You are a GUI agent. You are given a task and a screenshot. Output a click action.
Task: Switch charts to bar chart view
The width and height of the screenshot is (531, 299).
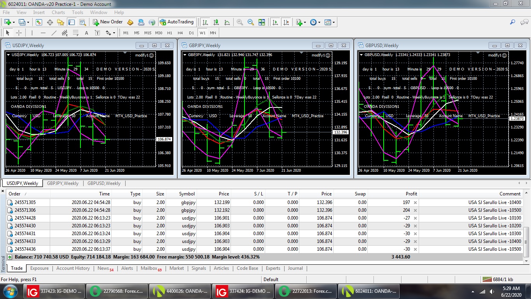205,22
